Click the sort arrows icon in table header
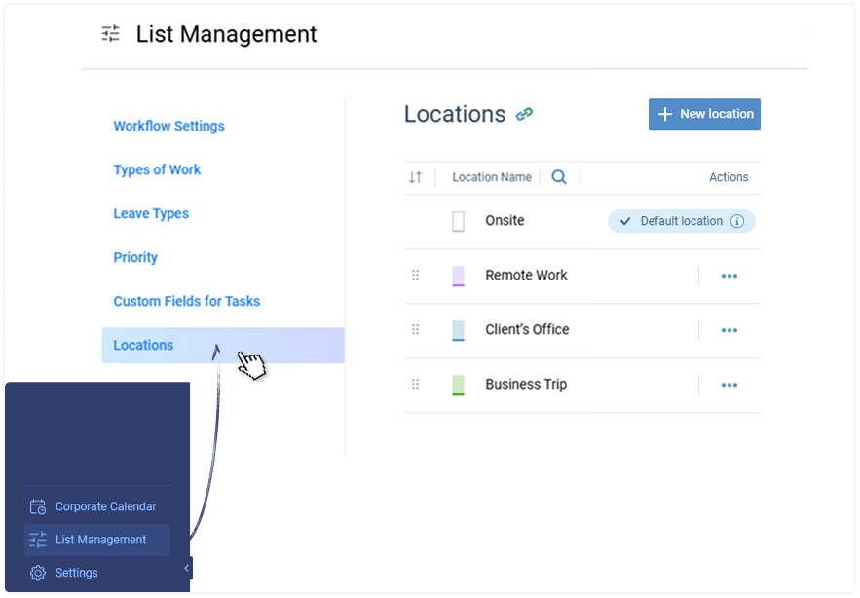Viewport: 860px width, 598px height. click(416, 177)
